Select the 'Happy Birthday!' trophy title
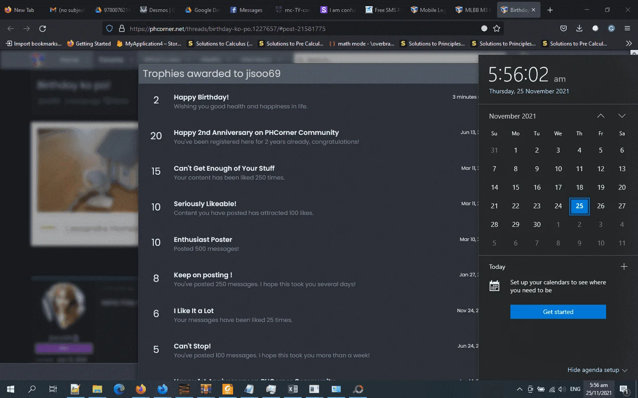Screen dimensions: 638x398 pyautogui.click(x=201, y=97)
